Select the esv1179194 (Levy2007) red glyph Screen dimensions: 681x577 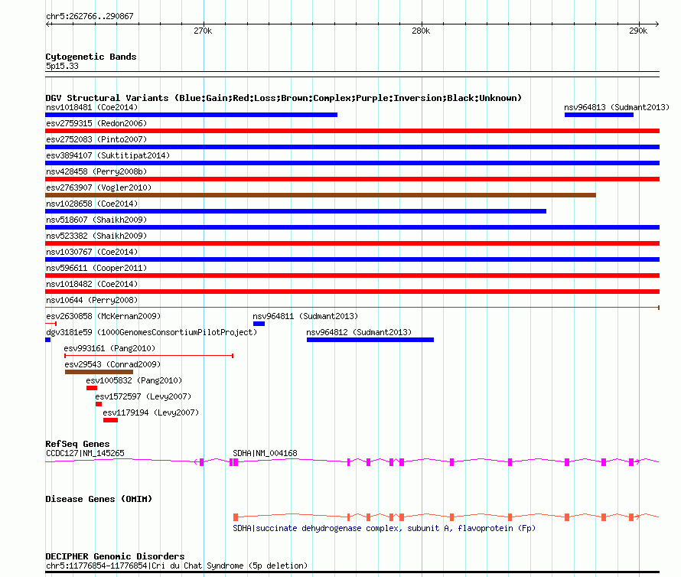[x=110, y=420]
